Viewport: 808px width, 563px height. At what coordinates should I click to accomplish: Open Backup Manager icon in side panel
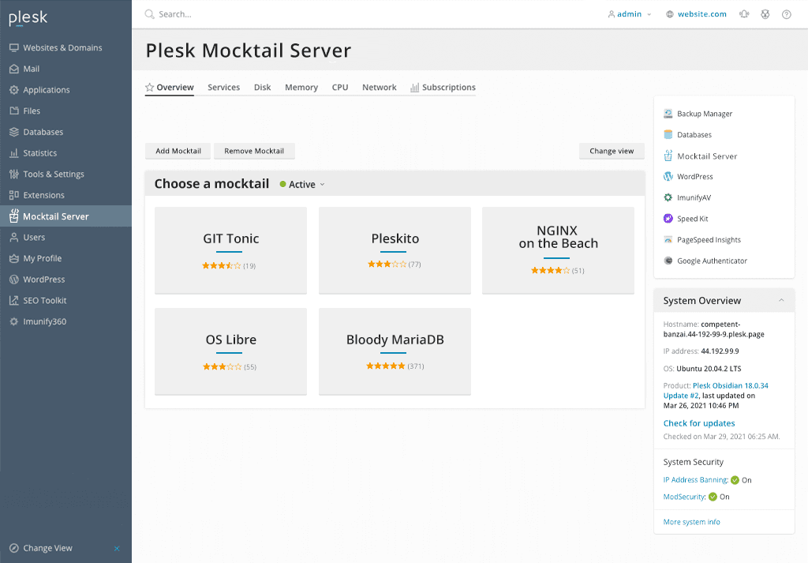[668, 114]
